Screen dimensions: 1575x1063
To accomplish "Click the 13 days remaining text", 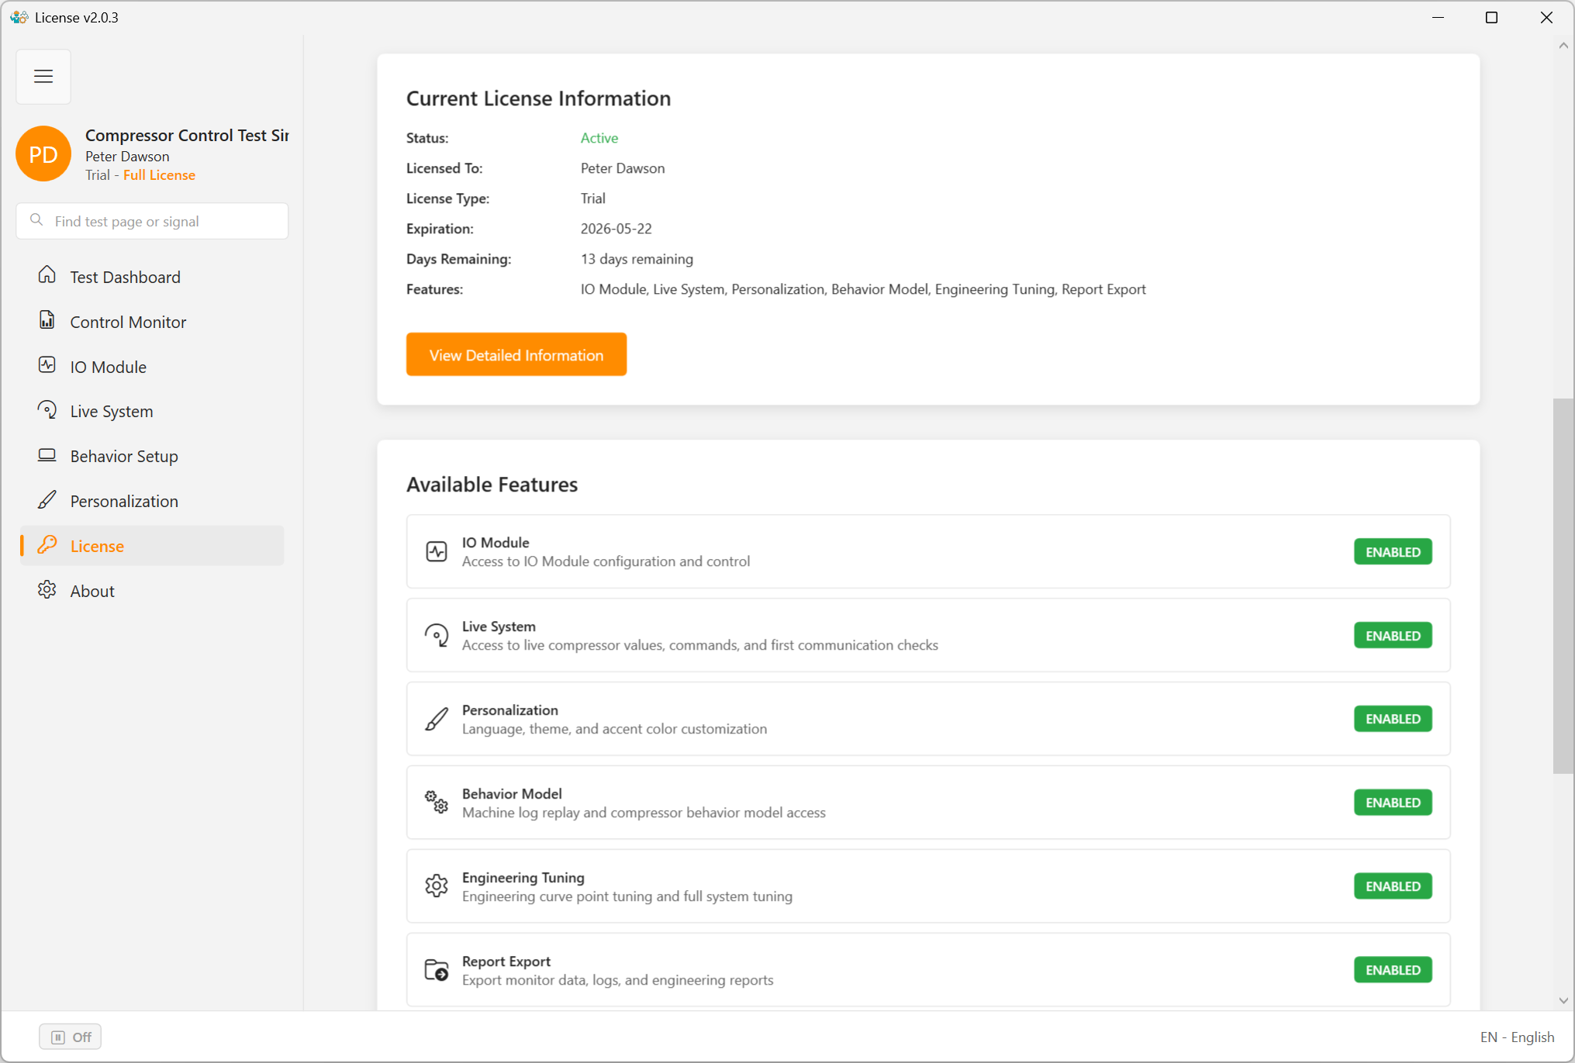I will (637, 259).
